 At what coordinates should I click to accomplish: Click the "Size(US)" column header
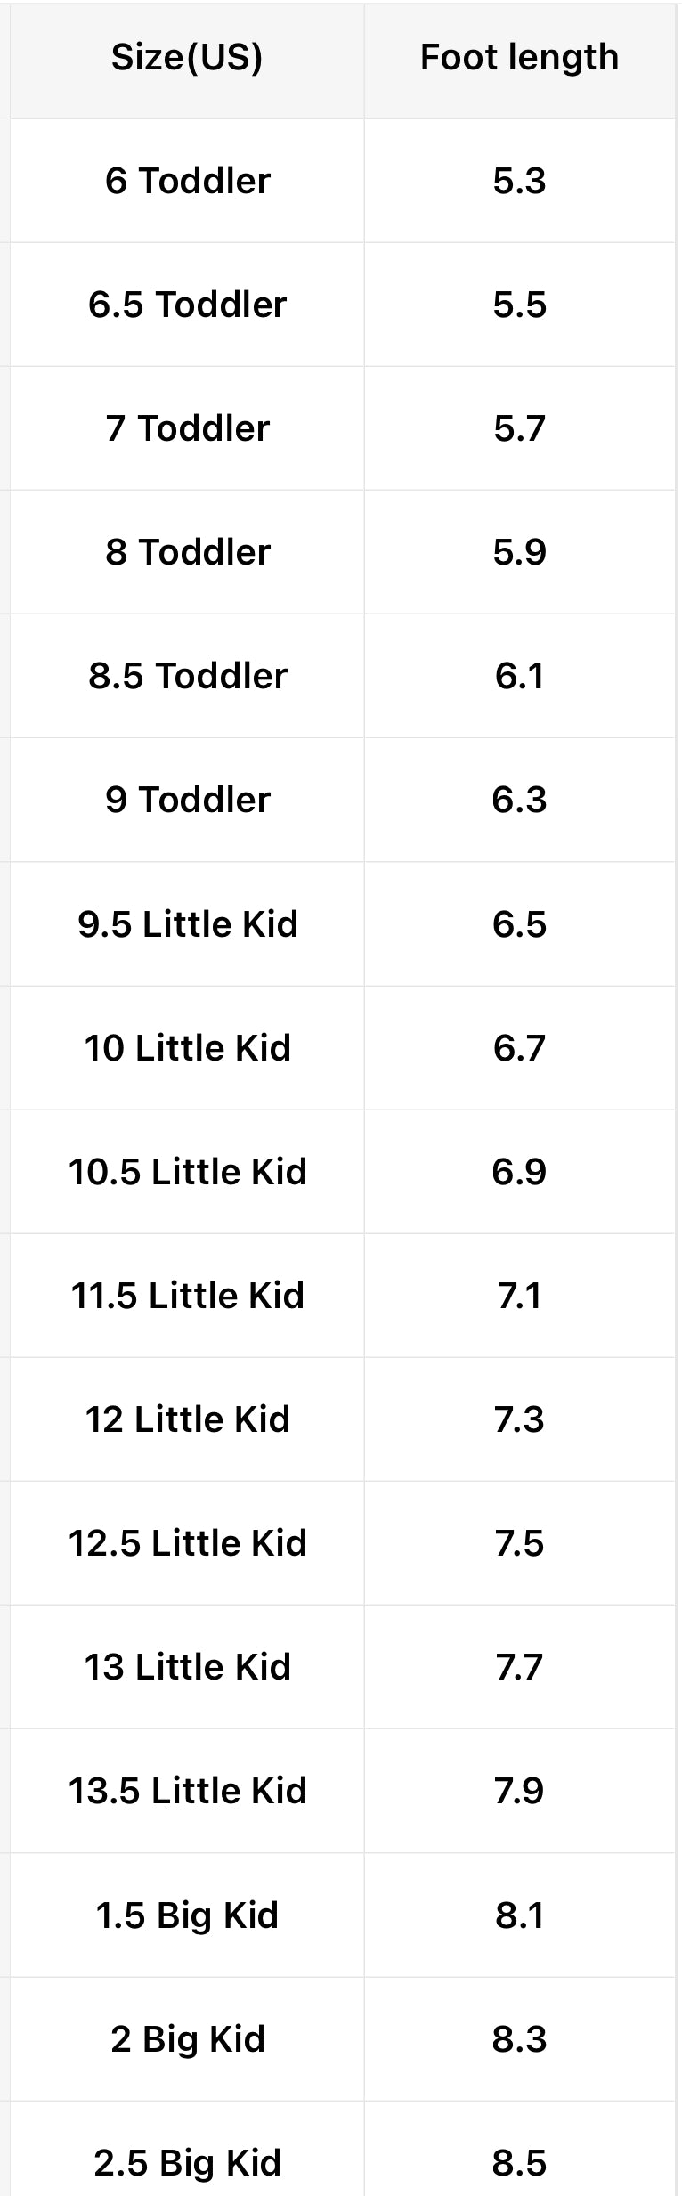click(x=187, y=58)
